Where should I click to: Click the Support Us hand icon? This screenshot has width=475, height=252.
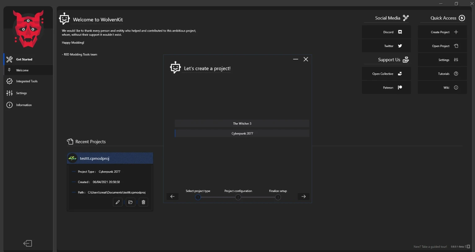pos(406,59)
